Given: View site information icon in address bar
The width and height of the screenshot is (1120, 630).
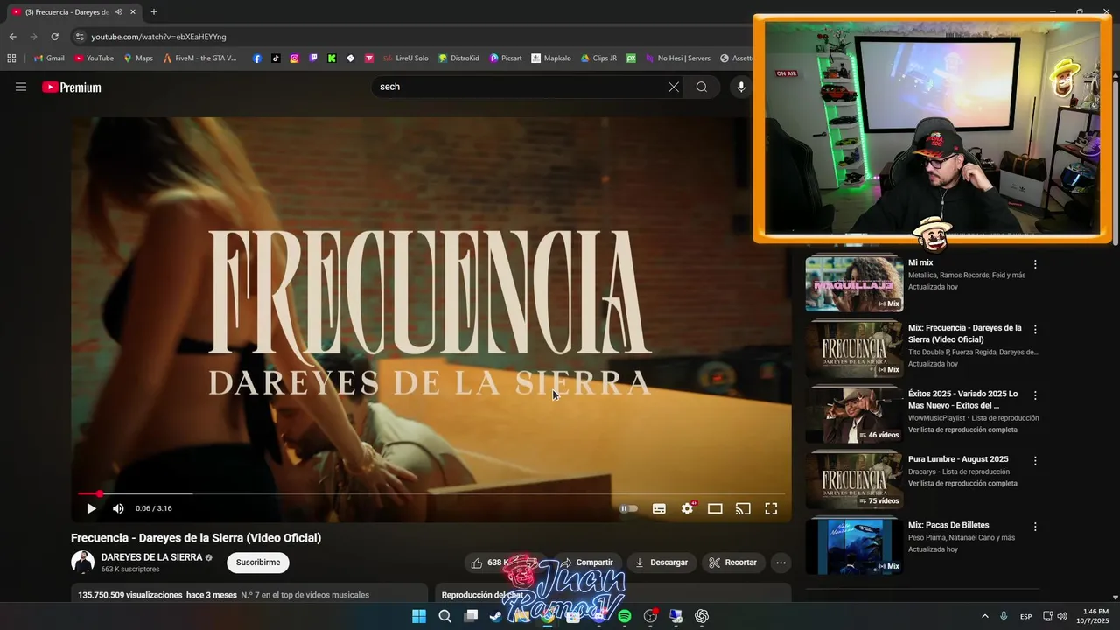Looking at the screenshot, I should [80, 37].
